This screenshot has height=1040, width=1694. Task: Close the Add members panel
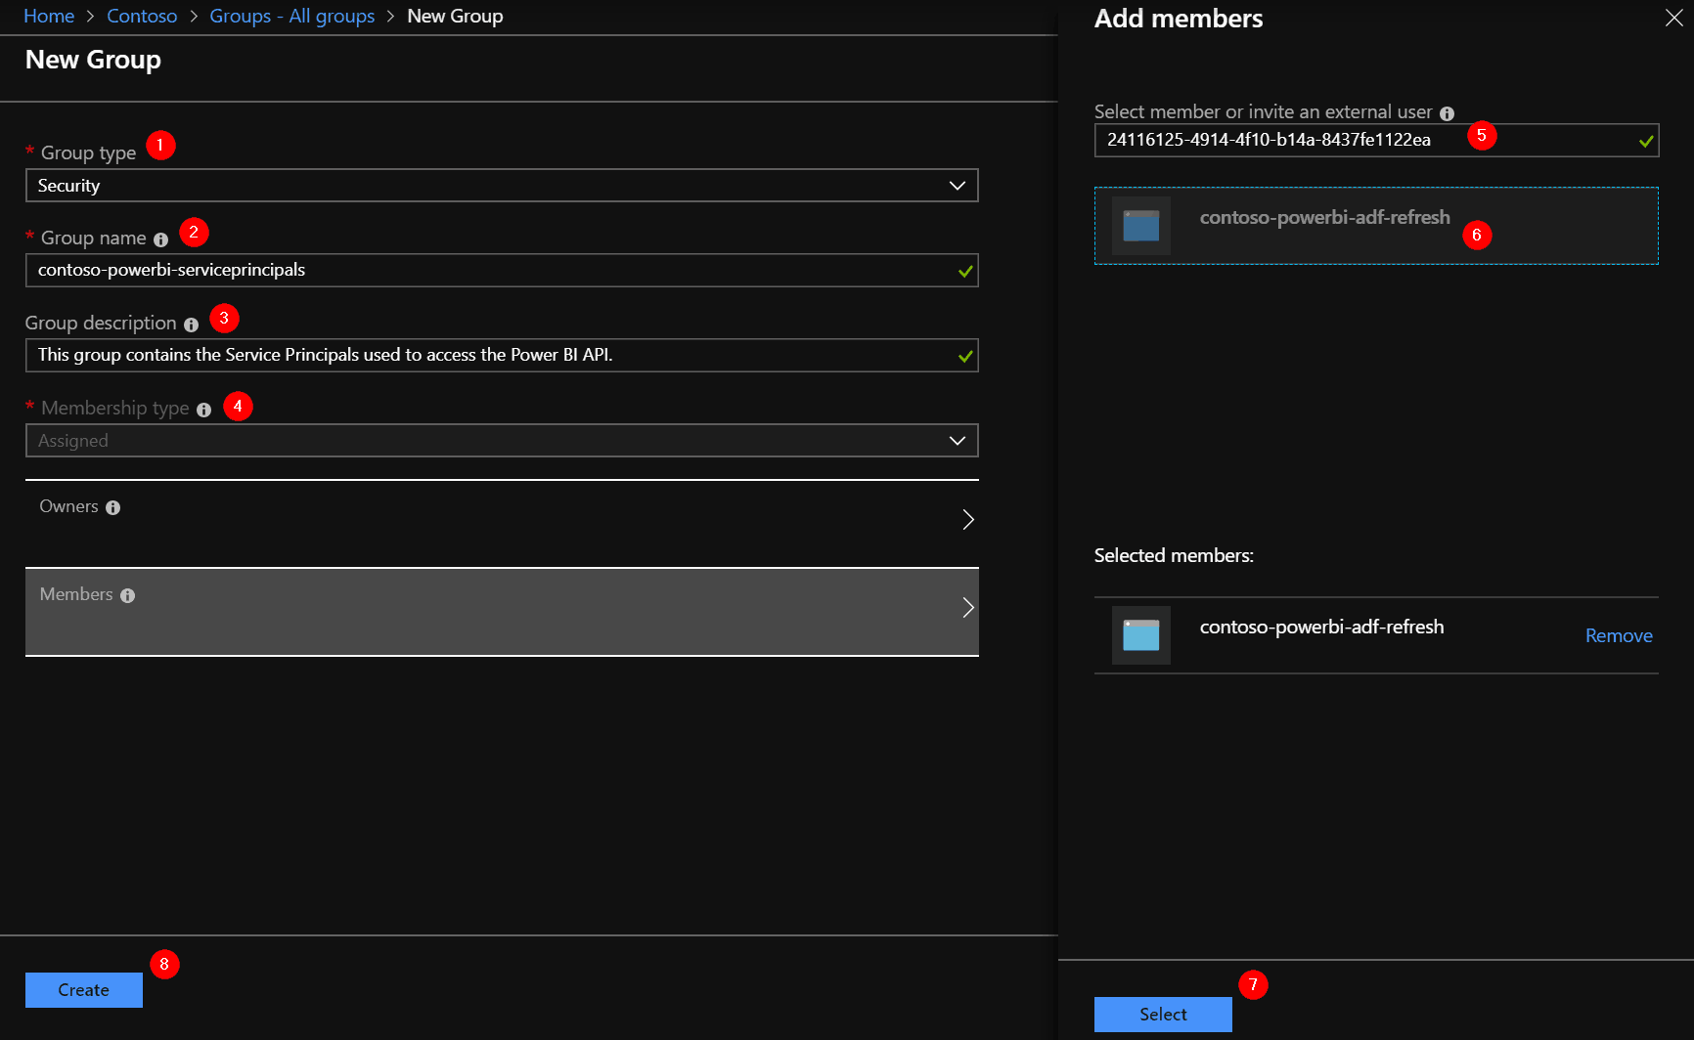click(1673, 19)
